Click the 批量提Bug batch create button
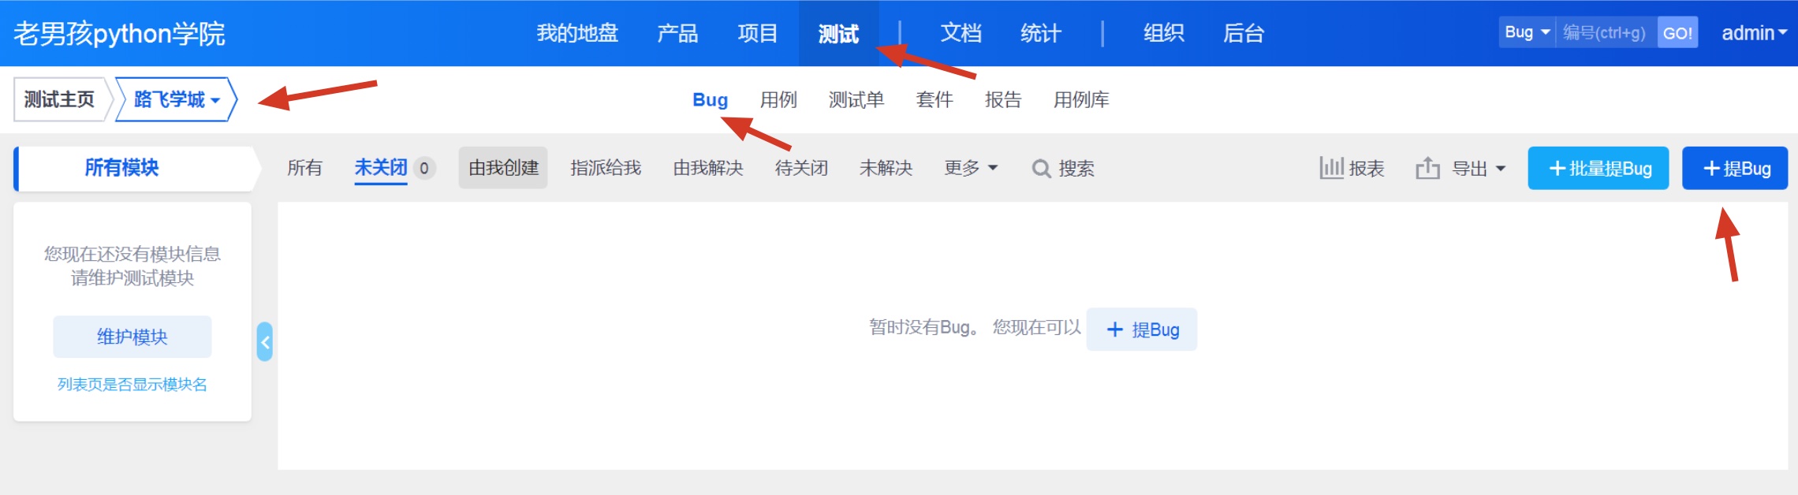 [1598, 168]
